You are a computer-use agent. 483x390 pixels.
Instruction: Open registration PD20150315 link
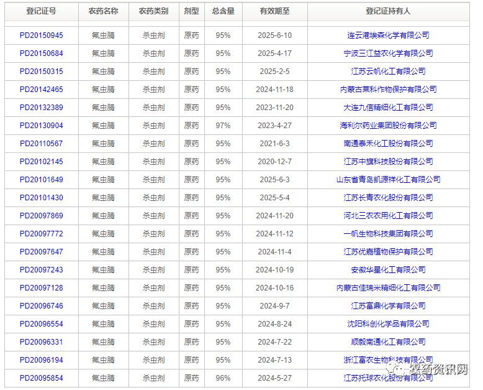click(x=41, y=72)
